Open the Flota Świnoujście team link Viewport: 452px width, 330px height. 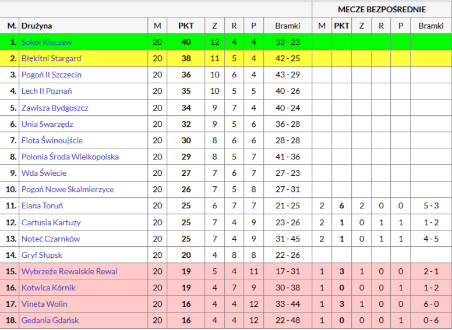pos(52,140)
